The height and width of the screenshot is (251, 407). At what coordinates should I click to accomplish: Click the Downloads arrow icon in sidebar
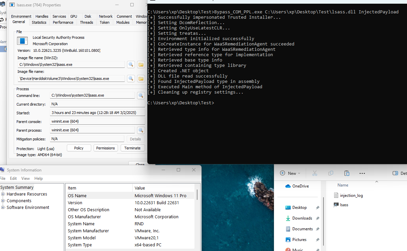pyautogui.click(x=288, y=218)
